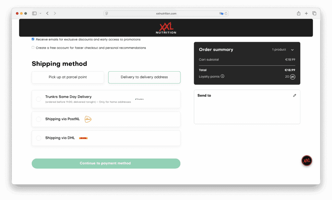Show the tab overview icon
Image resolution: width=332 pixels, height=200 pixels.
tap(314, 13)
